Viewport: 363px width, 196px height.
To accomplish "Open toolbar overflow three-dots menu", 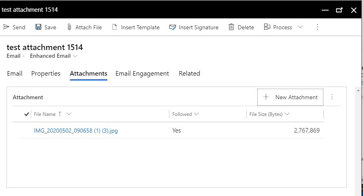I will [317, 27].
